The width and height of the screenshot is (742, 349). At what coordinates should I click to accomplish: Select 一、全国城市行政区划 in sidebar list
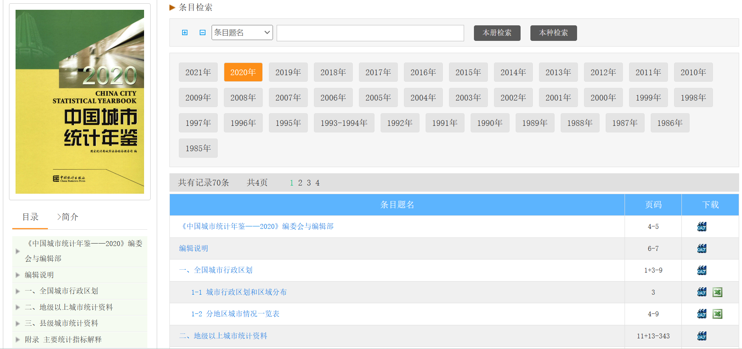61,291
